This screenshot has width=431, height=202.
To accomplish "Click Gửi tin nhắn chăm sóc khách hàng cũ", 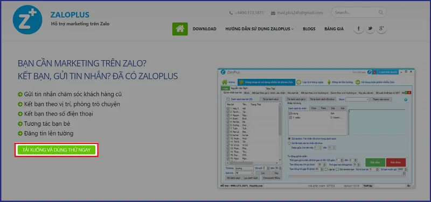I will coord(73,95).
